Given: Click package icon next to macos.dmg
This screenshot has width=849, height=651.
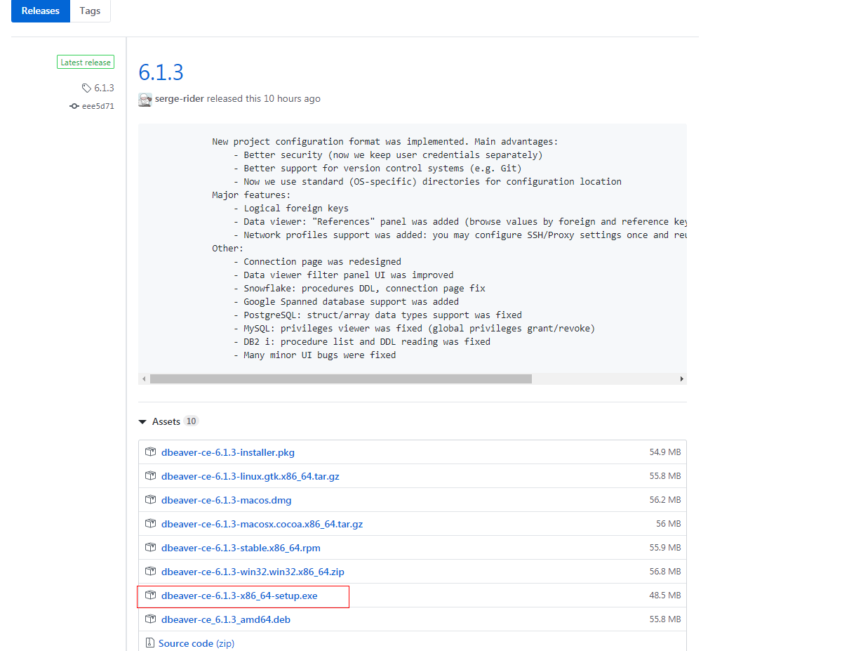Looking at the screenshot, I should pyautogui.click(x=150, y=500).
